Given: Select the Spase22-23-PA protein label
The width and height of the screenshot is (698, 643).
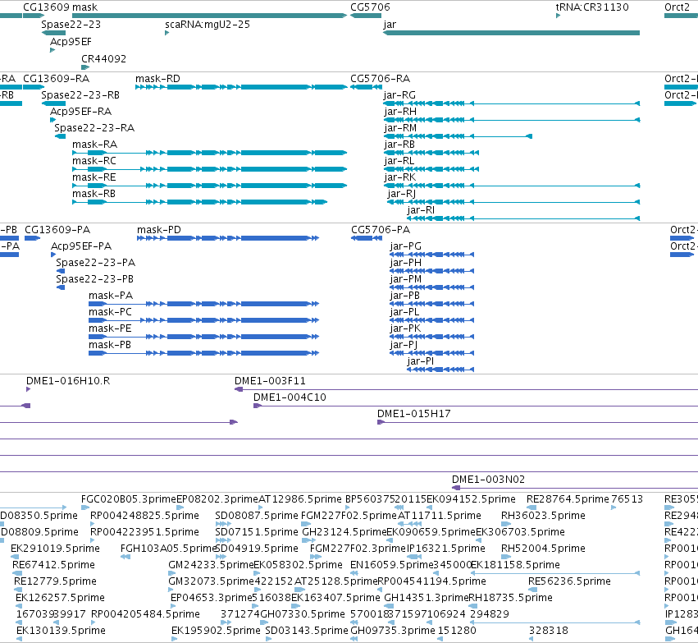Looking at the screenshot, I should click(x=95, y=263).
